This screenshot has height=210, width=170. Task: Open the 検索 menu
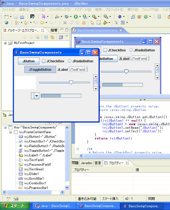98,10
